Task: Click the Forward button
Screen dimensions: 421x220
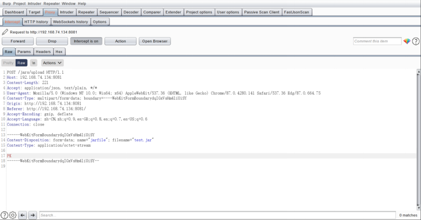Action: click(18, 41)
